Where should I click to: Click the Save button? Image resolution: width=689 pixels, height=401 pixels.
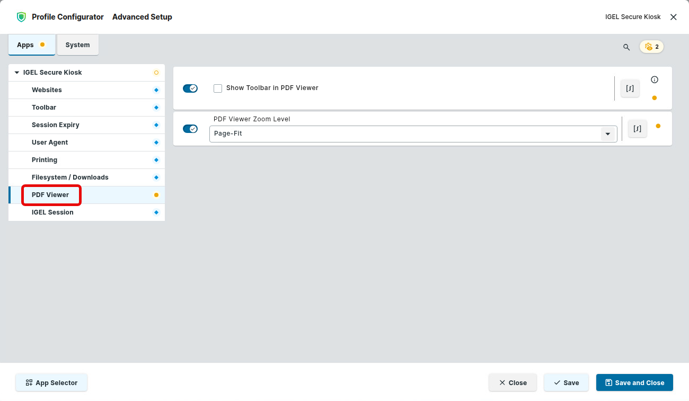click(x=566, y=382)
